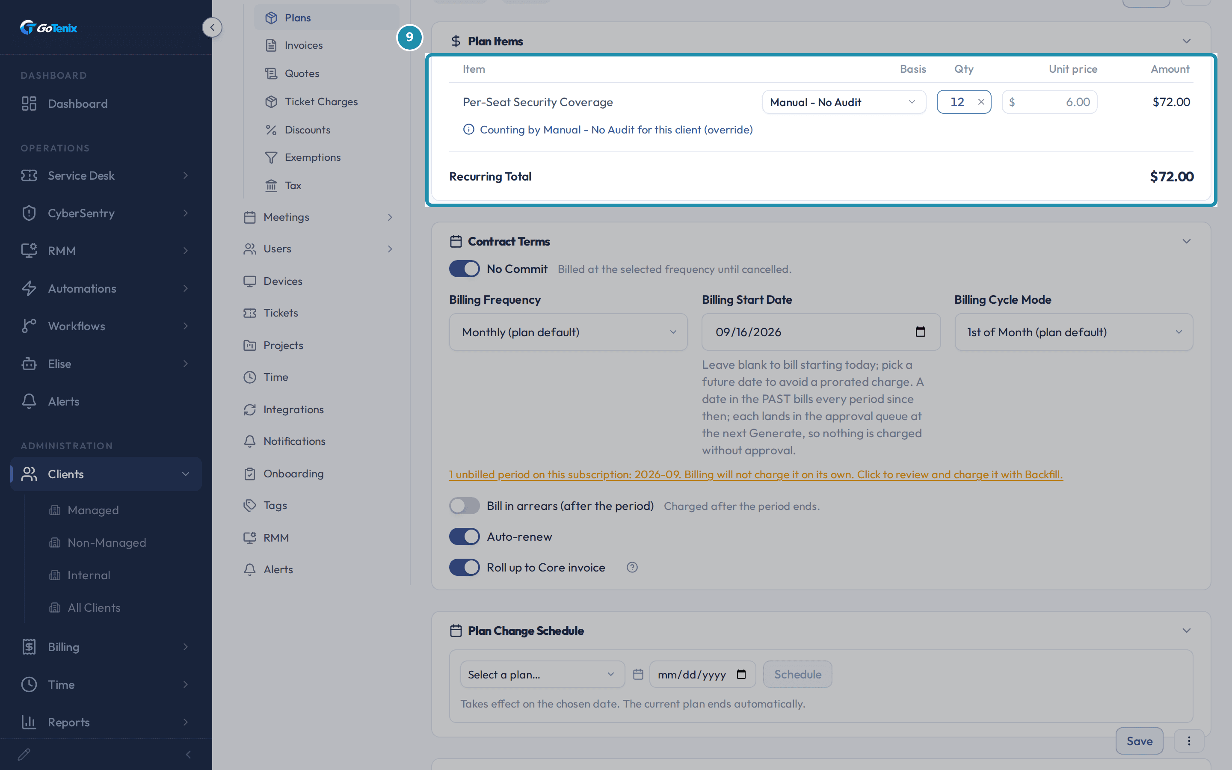
Task: Collapse the Plan Items section
Action: [x=1187, y=41]
